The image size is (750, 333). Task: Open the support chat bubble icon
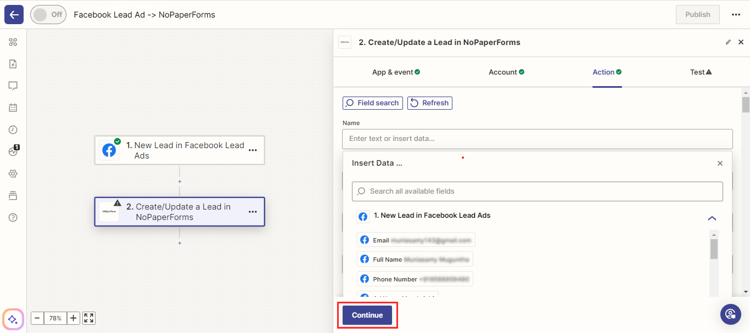(x=731, y=314)
